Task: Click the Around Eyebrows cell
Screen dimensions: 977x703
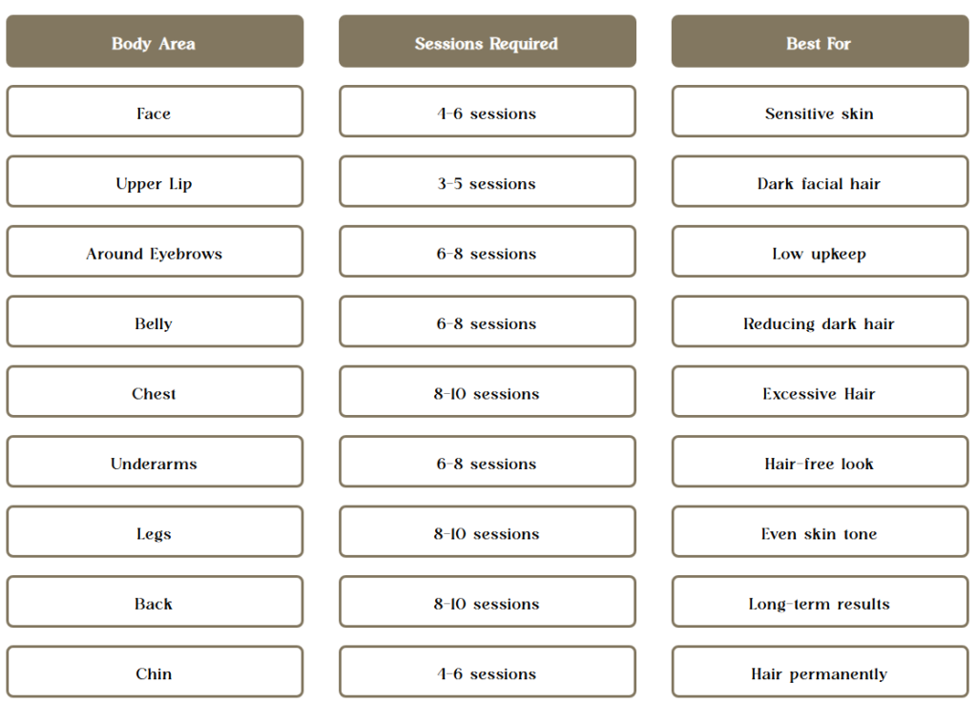Action: coord(154,253)
